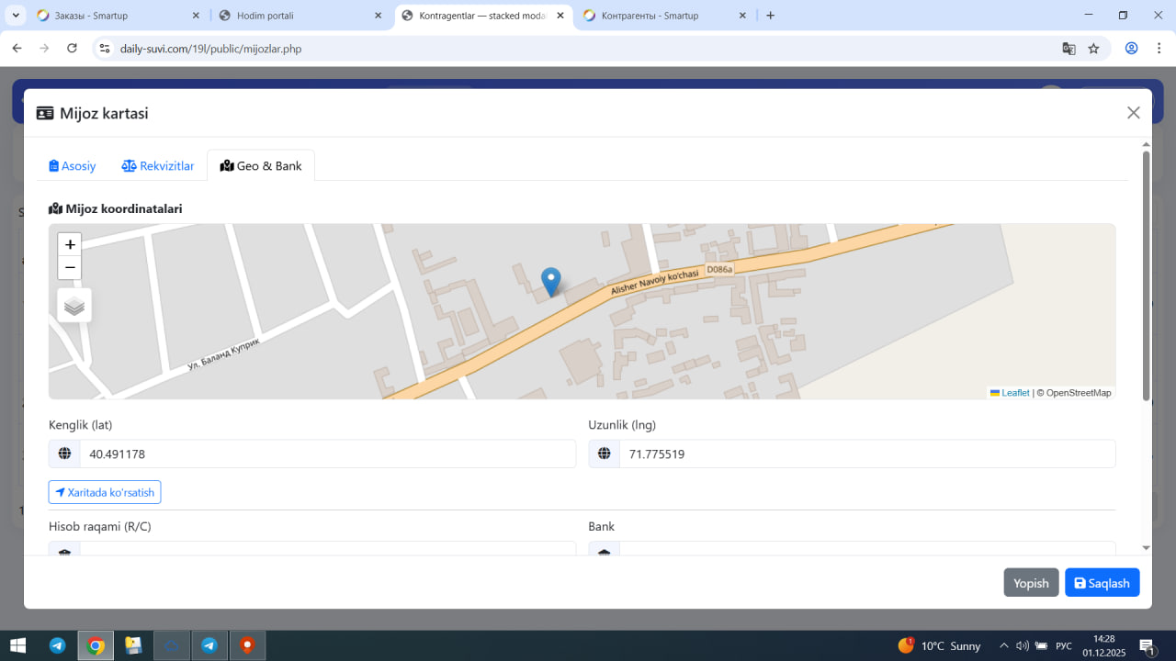Open the map layers control
Image resolution: width=1176 pixels, height=661 pixels.
(74, 306)
